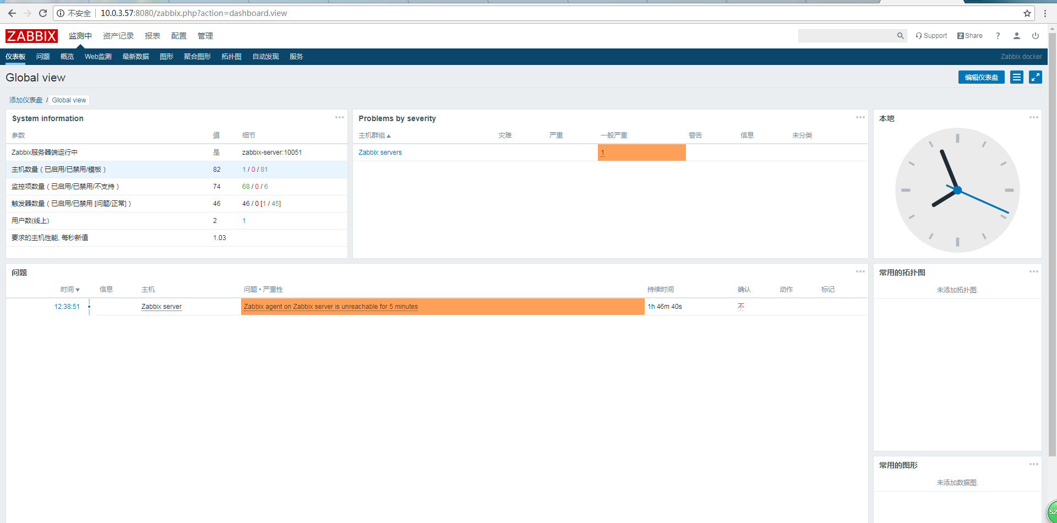Select Web监测 submenu tab
The width and height of the screenshot is (1057, 523).
click(x=98, y=57)
